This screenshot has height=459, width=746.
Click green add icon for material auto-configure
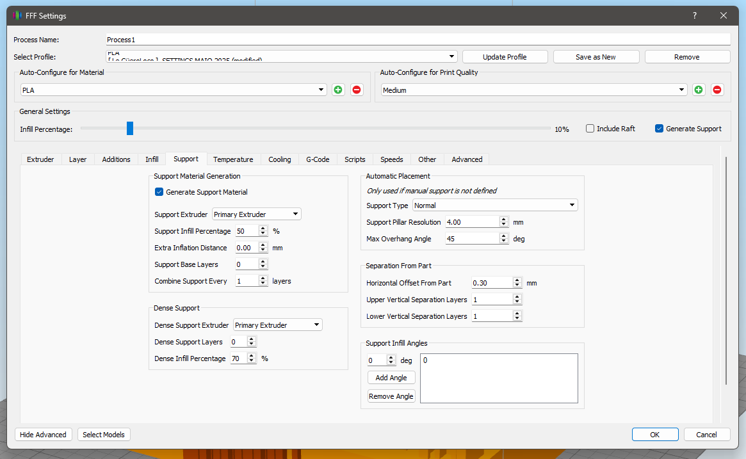[338, 90]
